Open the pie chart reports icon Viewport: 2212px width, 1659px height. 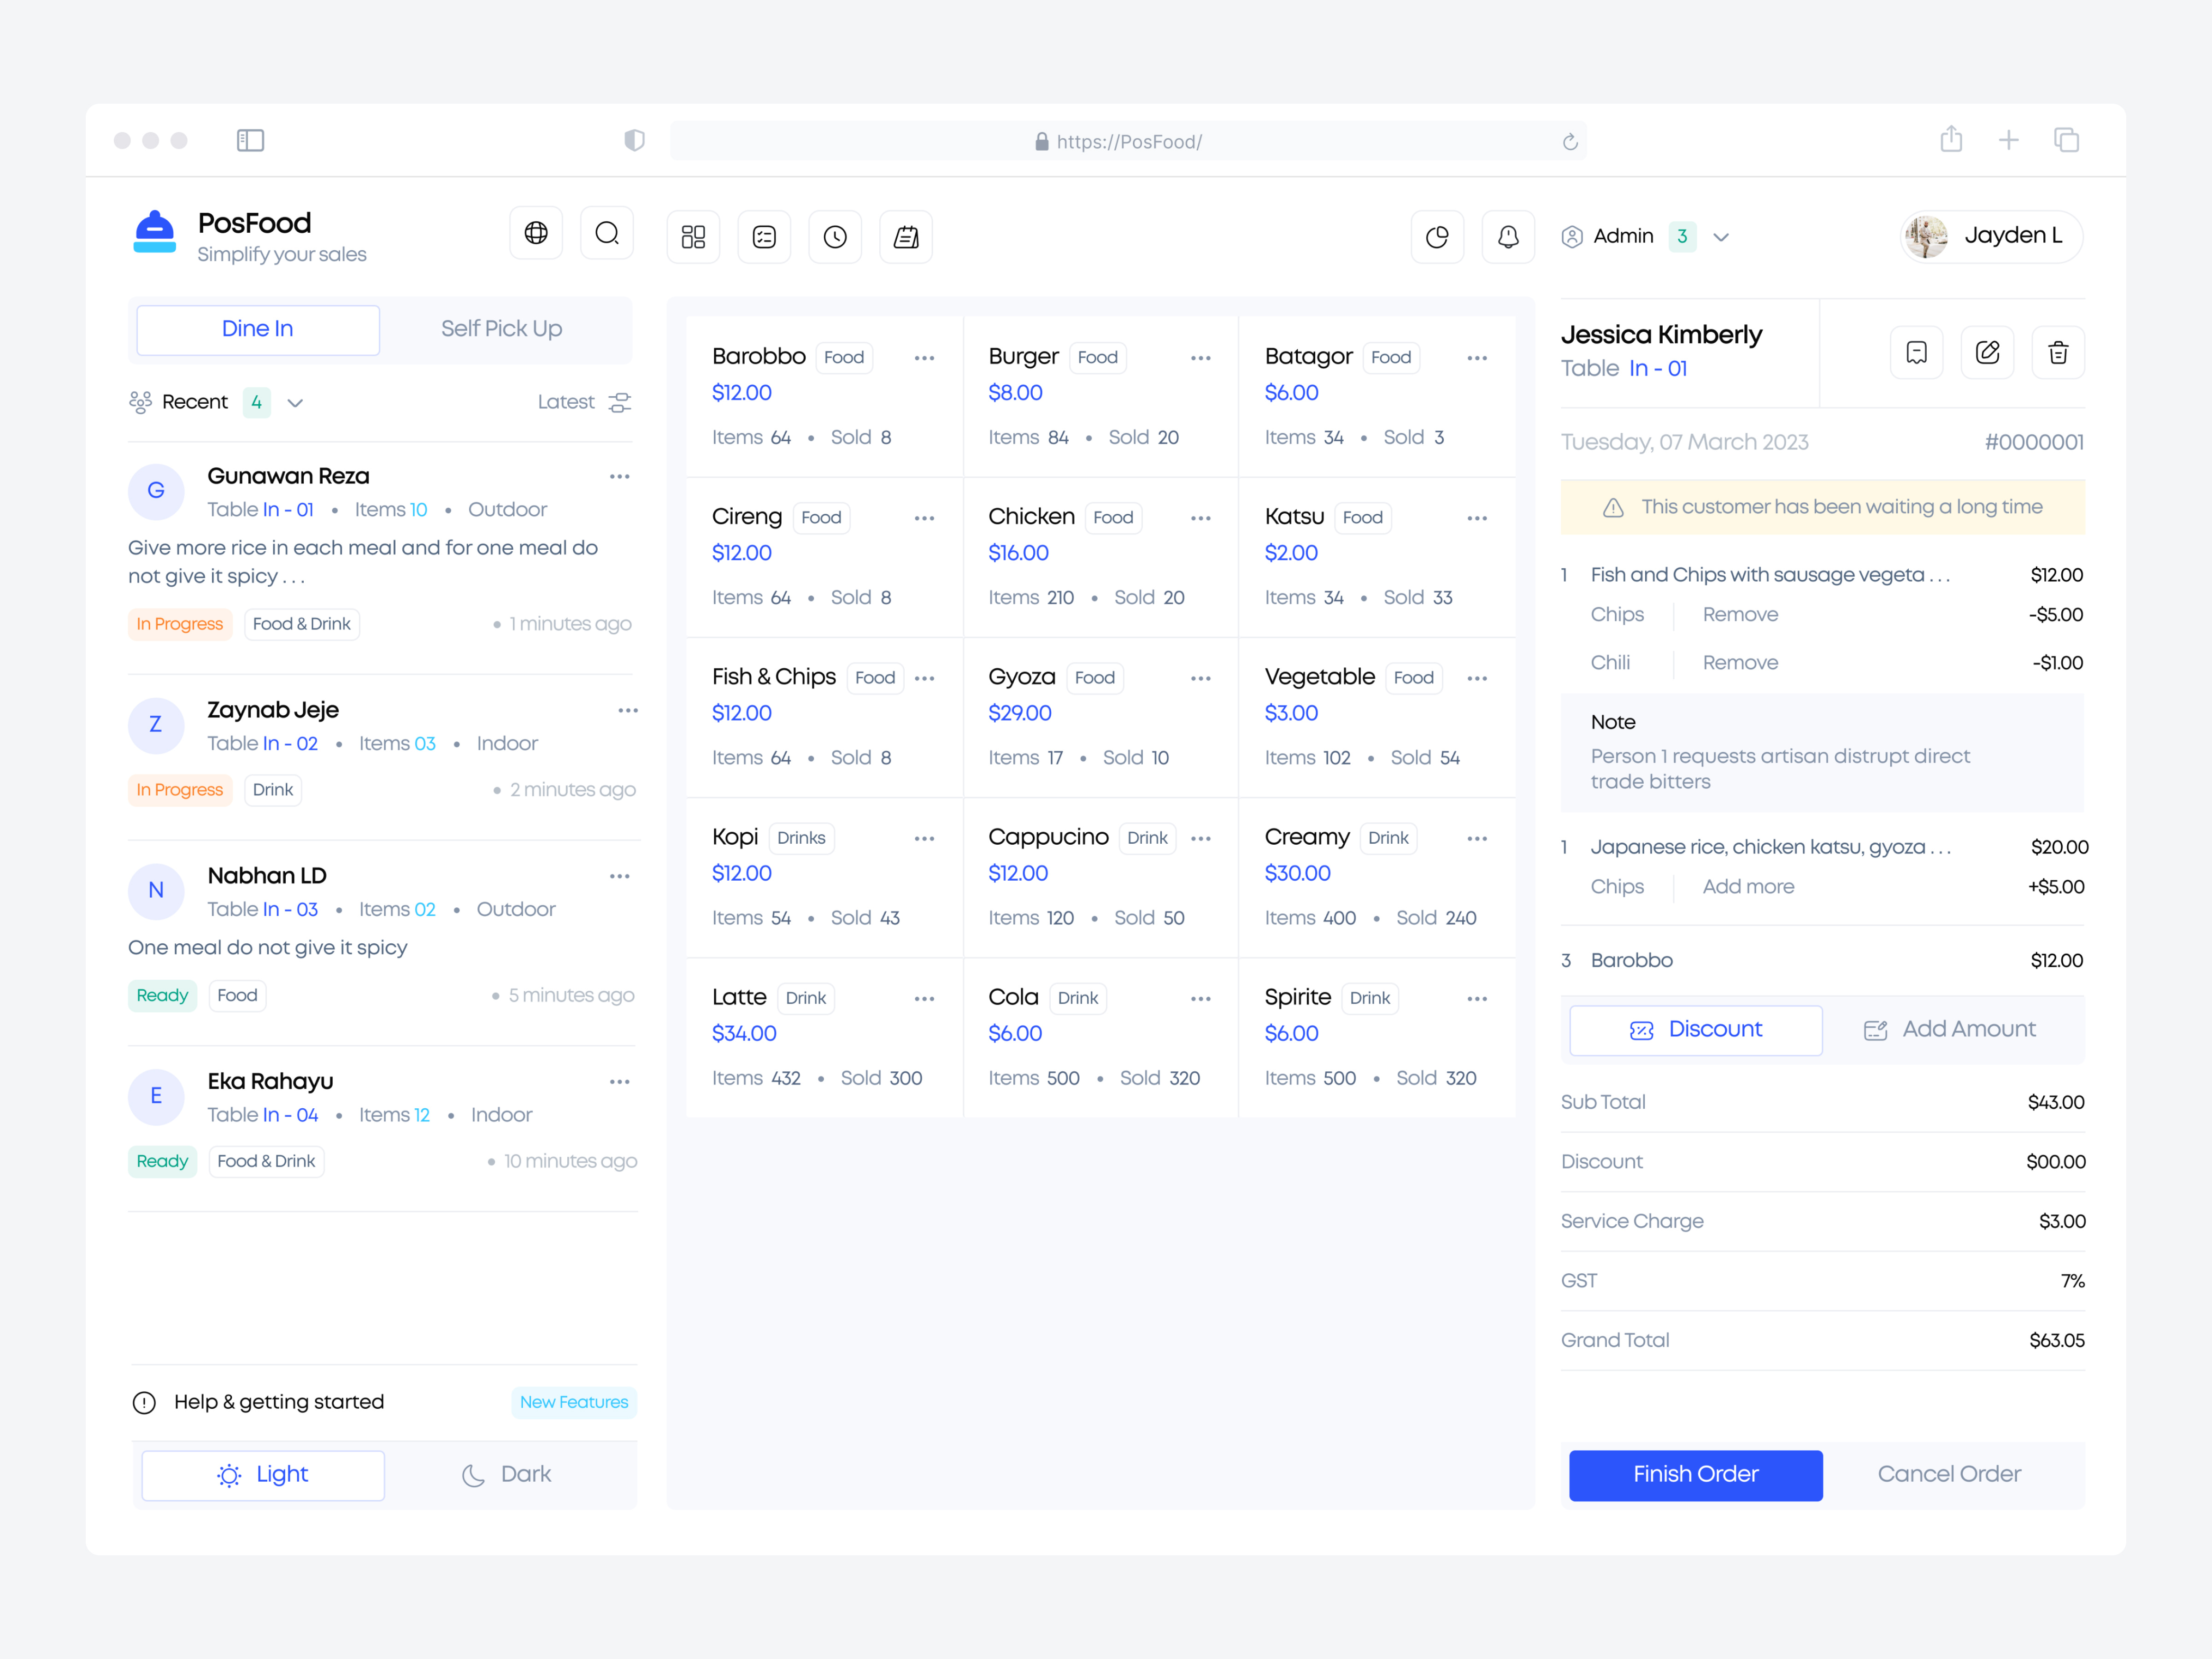tap(1437, 237)
